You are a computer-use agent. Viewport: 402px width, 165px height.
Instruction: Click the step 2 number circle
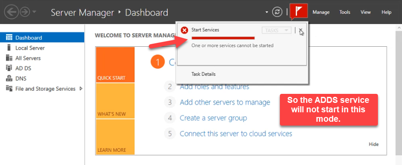pyautogui.click(x=170, y=87)
